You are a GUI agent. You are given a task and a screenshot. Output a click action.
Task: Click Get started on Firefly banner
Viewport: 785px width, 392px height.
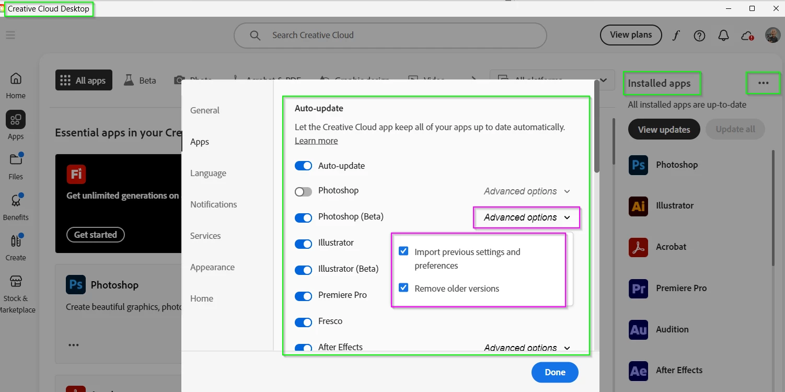[x=96, y=235]
